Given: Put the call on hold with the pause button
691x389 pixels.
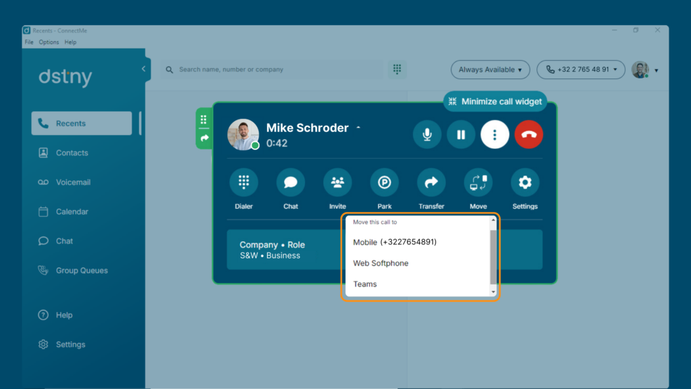Looking at the screenshot, I should click(461, 134).
